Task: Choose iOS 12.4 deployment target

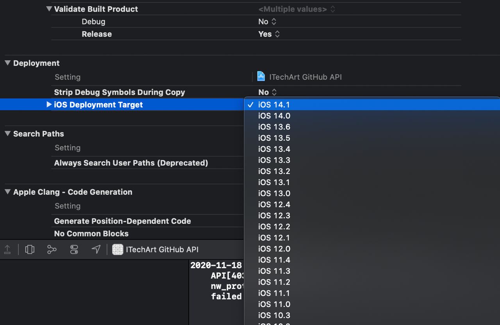Action: tap(372, 205)
